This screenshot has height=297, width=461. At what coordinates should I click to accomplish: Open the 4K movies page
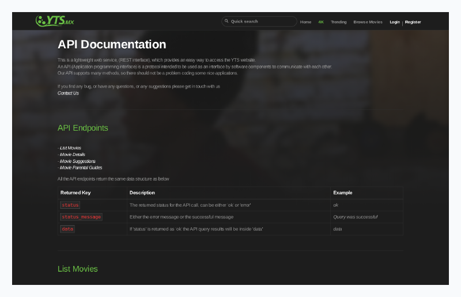pyautogui.click(x=321, y=22)
